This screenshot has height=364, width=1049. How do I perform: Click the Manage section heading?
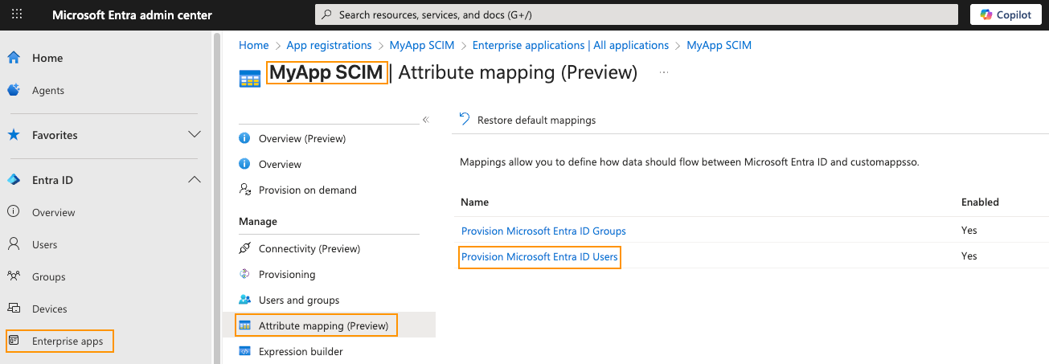(x=258, y=221)
